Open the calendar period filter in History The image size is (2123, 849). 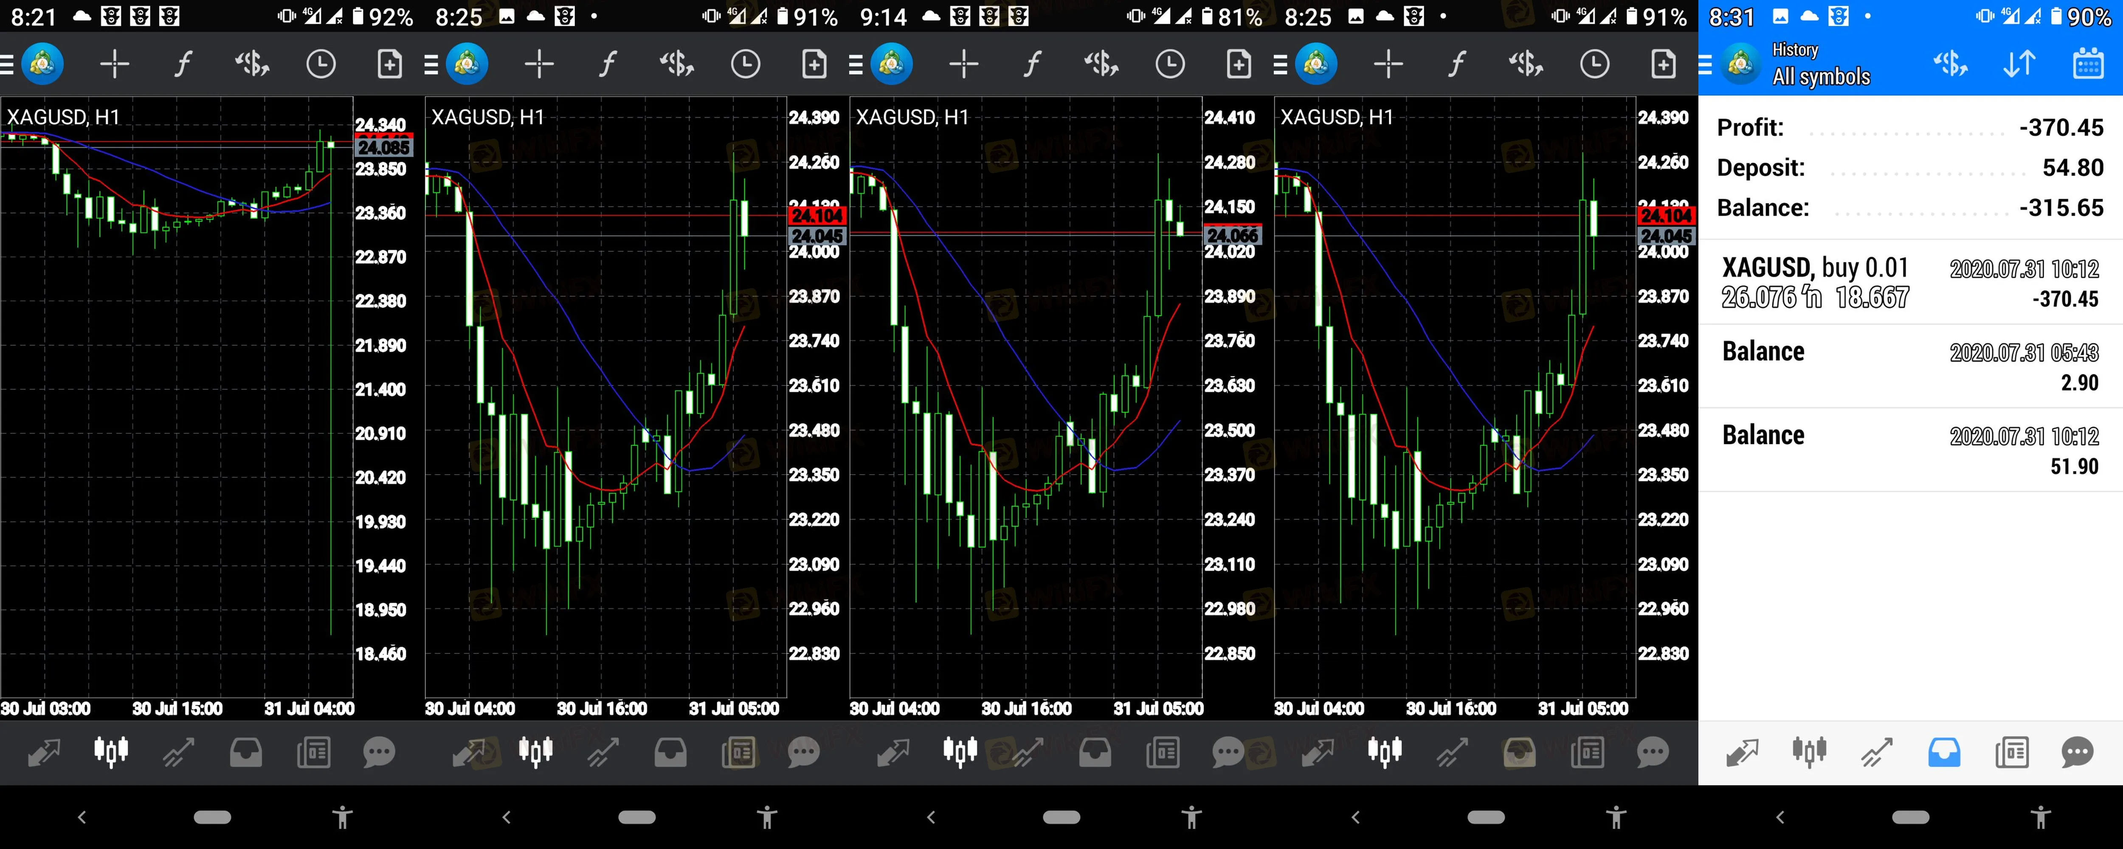[x=2088, y=64]
